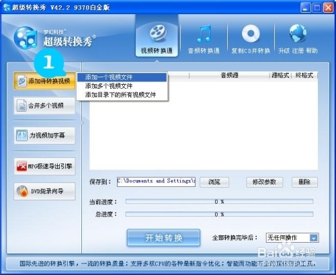Click the 添加待转换视频 button icon

(22, 81)
